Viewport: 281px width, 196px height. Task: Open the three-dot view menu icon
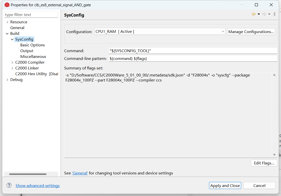click(x=274, y=14)
